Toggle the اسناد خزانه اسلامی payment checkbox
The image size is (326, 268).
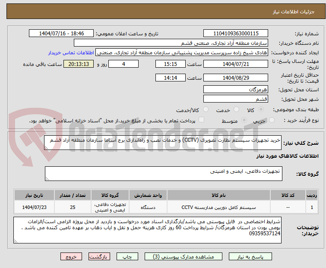click(x=201, y=120)
